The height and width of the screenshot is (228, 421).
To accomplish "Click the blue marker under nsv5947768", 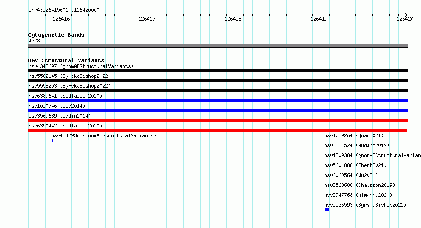I will 325,200.
